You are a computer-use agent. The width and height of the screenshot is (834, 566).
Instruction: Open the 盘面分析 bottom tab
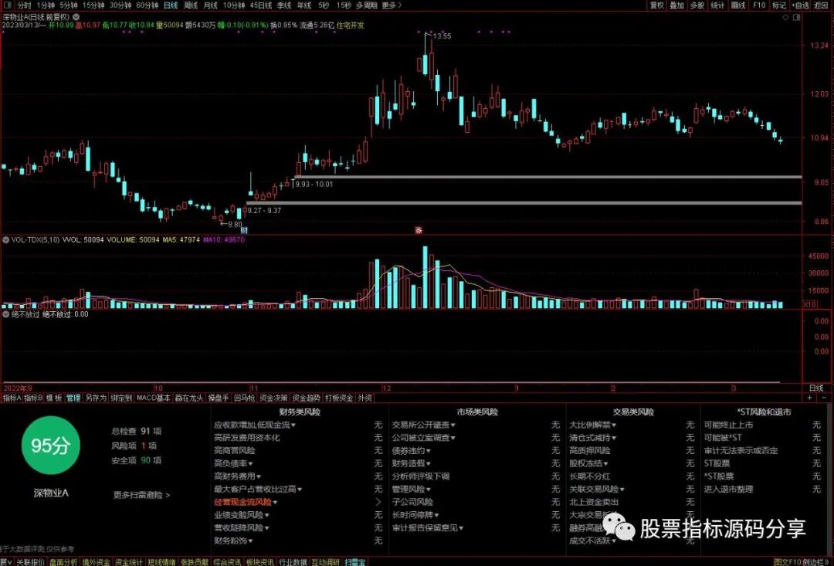point(63,561)
